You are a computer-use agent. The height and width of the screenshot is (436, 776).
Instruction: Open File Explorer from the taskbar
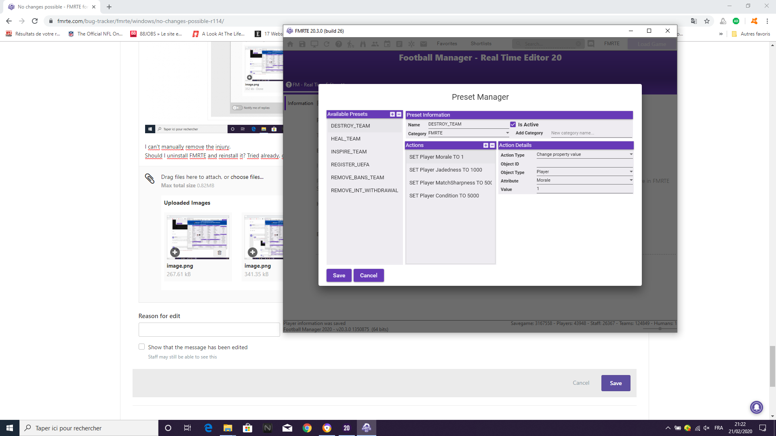pyautogui.click(x=228, y=428)
